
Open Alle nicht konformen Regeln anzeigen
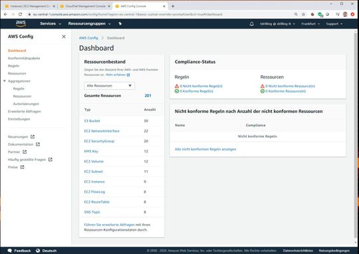pyautogui.click(x=205, y=149)
